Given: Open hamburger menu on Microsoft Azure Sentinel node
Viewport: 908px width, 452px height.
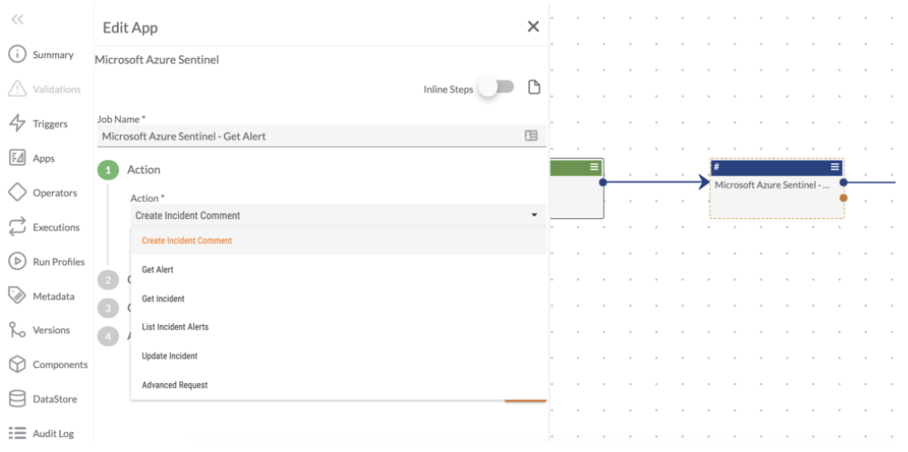Looking at the screenshot, I should point(835,167).
